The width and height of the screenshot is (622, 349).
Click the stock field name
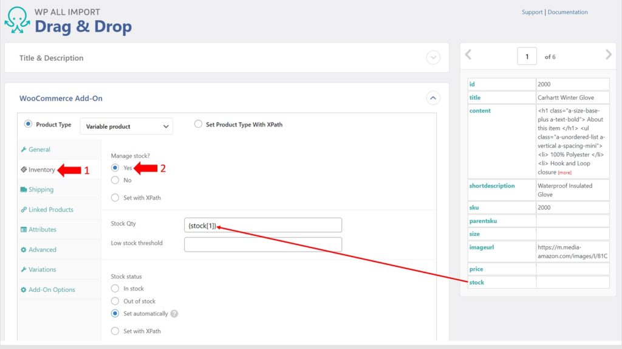click(x=476, y=282)
